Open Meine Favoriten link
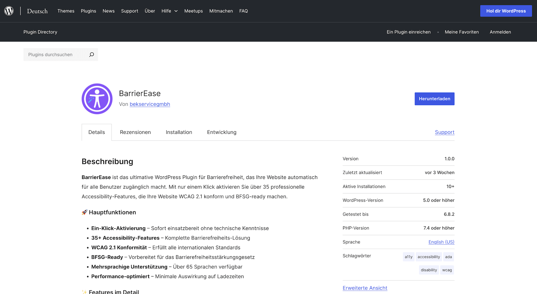The height and width of the screenshot is (294, 537). [x=462, y=32]
